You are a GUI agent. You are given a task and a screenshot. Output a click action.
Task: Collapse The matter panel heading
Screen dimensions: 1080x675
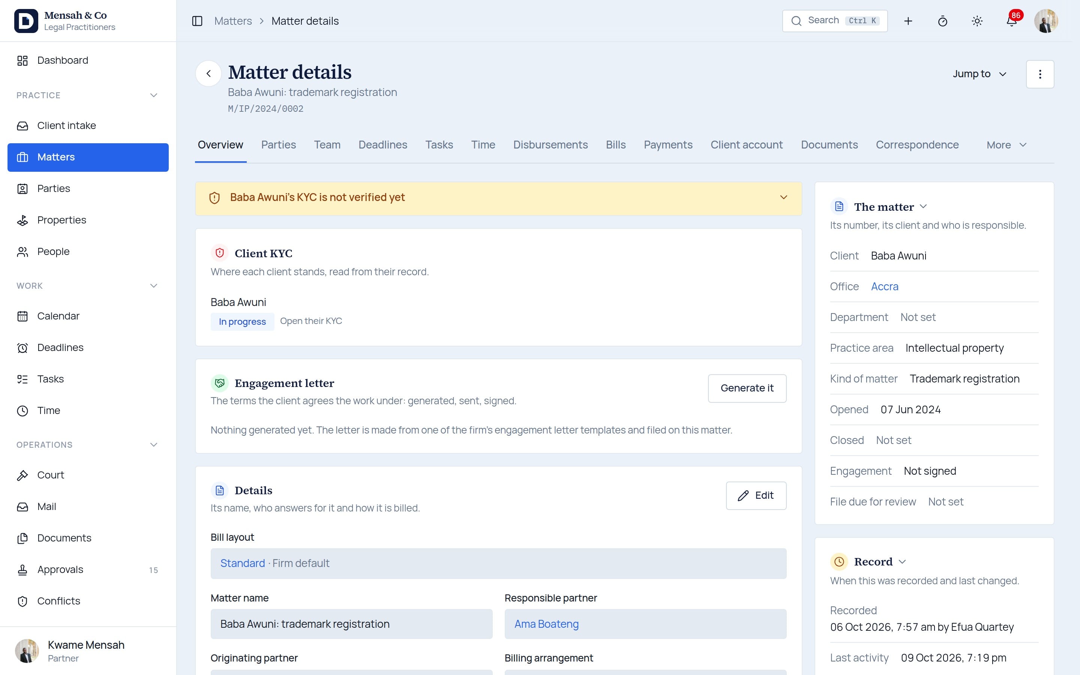click(x=890, y=207)
